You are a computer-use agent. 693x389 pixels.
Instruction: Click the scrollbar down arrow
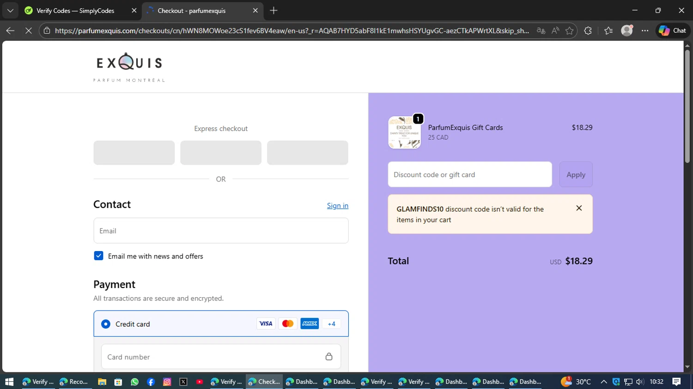click(x=687, y=367)
